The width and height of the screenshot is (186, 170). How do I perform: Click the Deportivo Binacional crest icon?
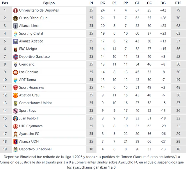[x=15, y=149]
